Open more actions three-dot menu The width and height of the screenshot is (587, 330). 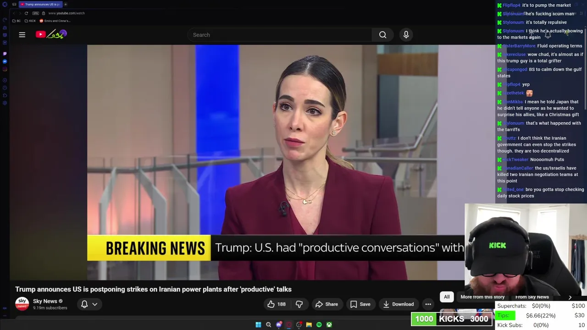pyautogui.click(x=428, y=304)
